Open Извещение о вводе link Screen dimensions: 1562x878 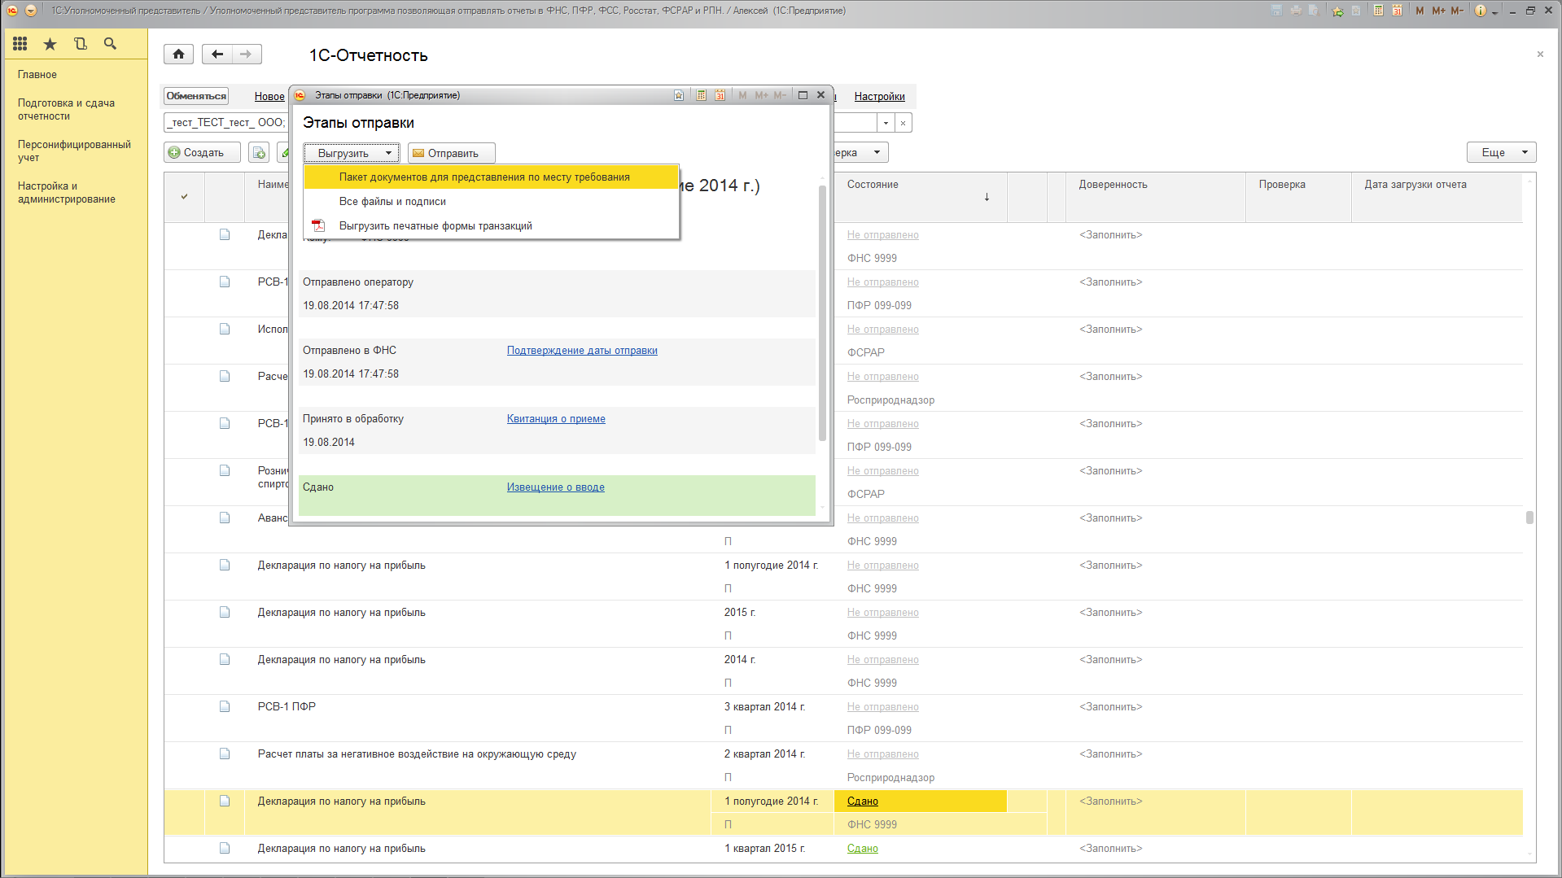click(x=556, y=487)
